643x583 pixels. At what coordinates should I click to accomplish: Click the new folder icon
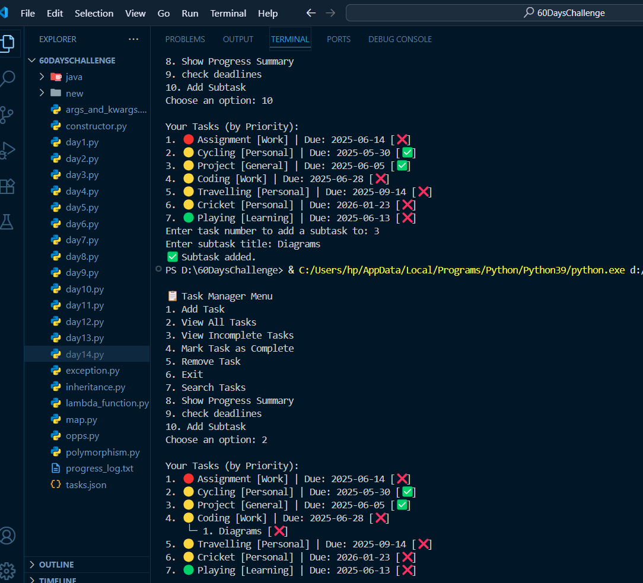click(x=56, y=93)
